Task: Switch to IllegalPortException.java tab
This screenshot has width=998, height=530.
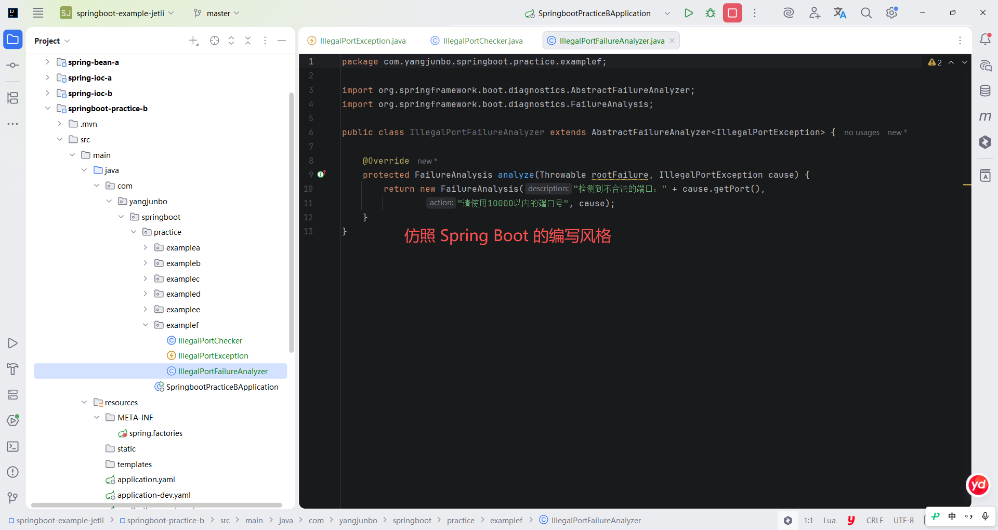Action: [x=357, y=41]
